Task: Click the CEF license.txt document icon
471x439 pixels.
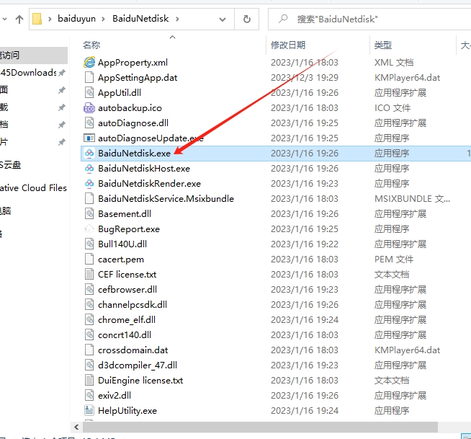Action: pyautogui.click(x=89, y=274)
